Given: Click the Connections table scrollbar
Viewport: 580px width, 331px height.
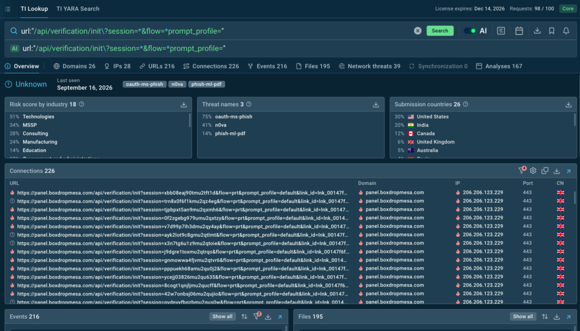Looking at the screenshot, I should click(574, 197).
